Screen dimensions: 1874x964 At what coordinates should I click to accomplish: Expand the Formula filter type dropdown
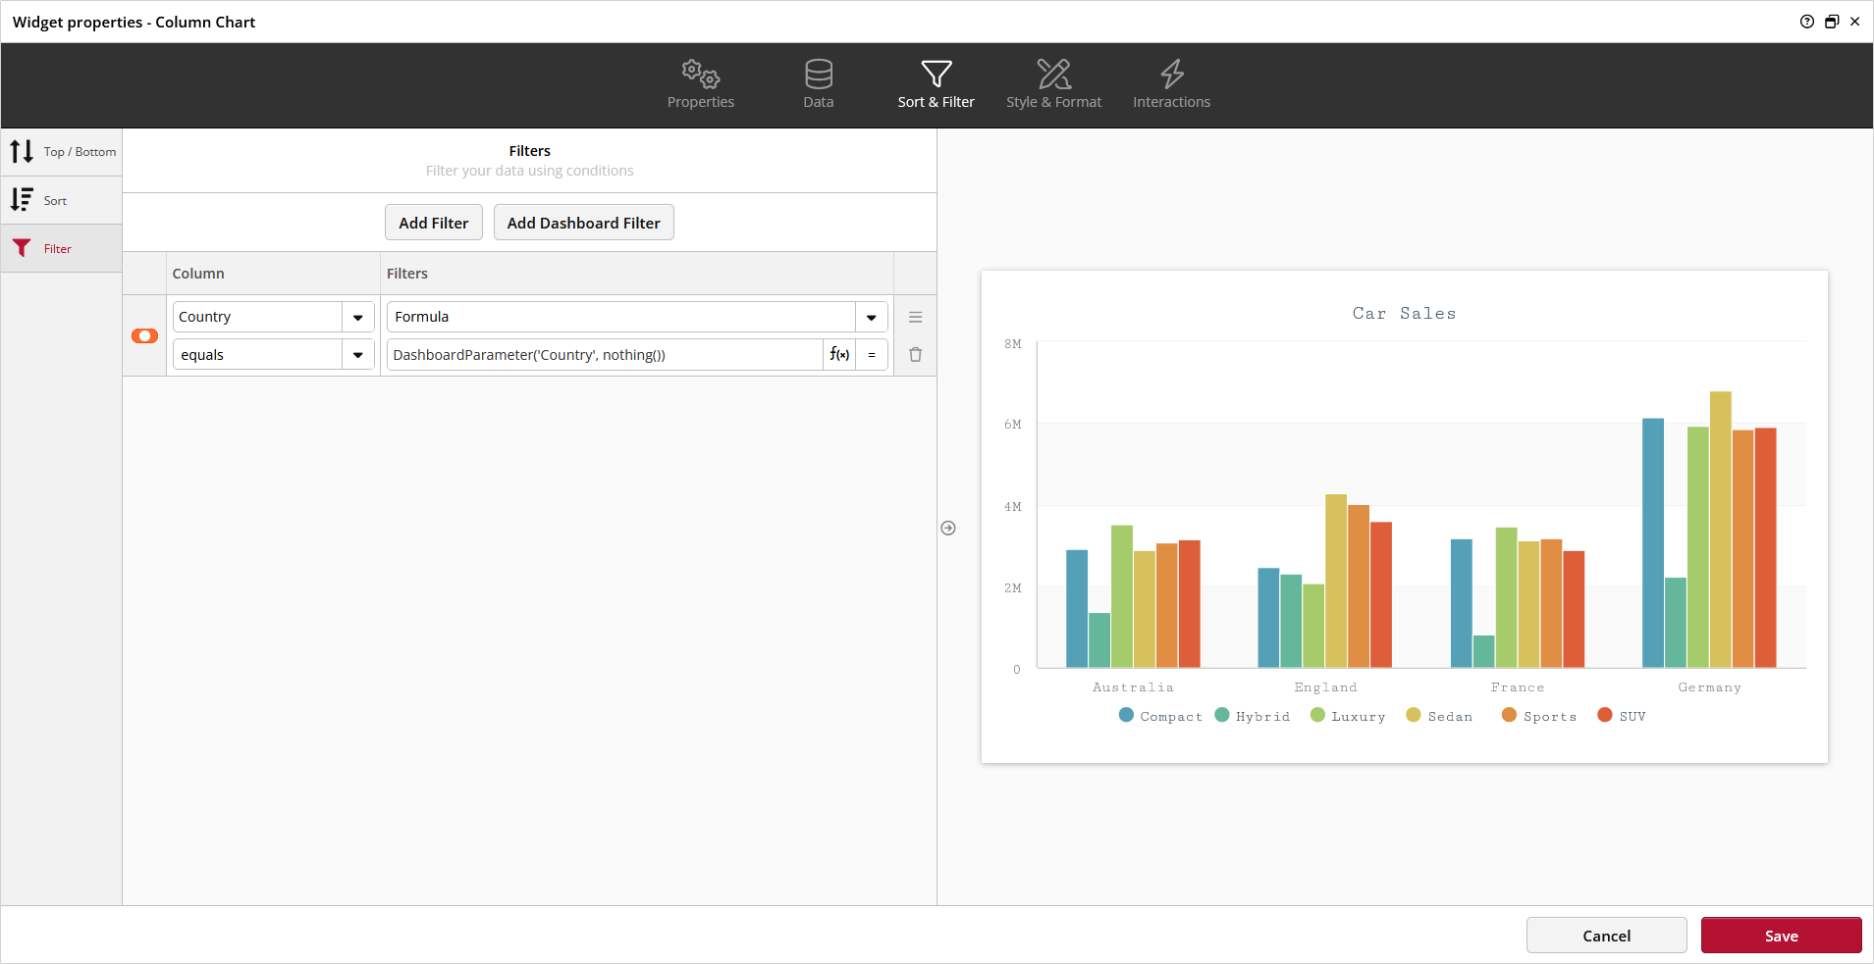(x=871, y=317)
